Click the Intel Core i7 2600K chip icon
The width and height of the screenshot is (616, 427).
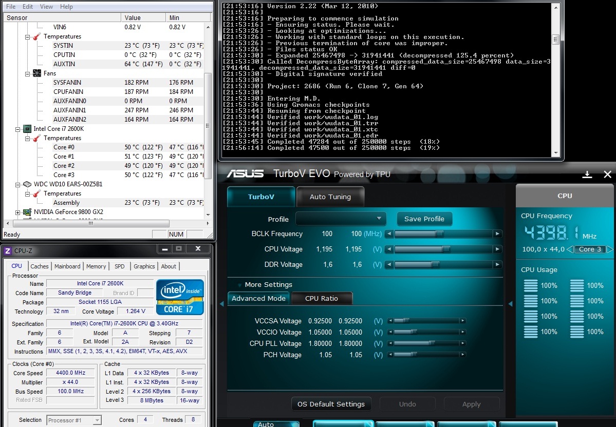click(x=27, y=129)
